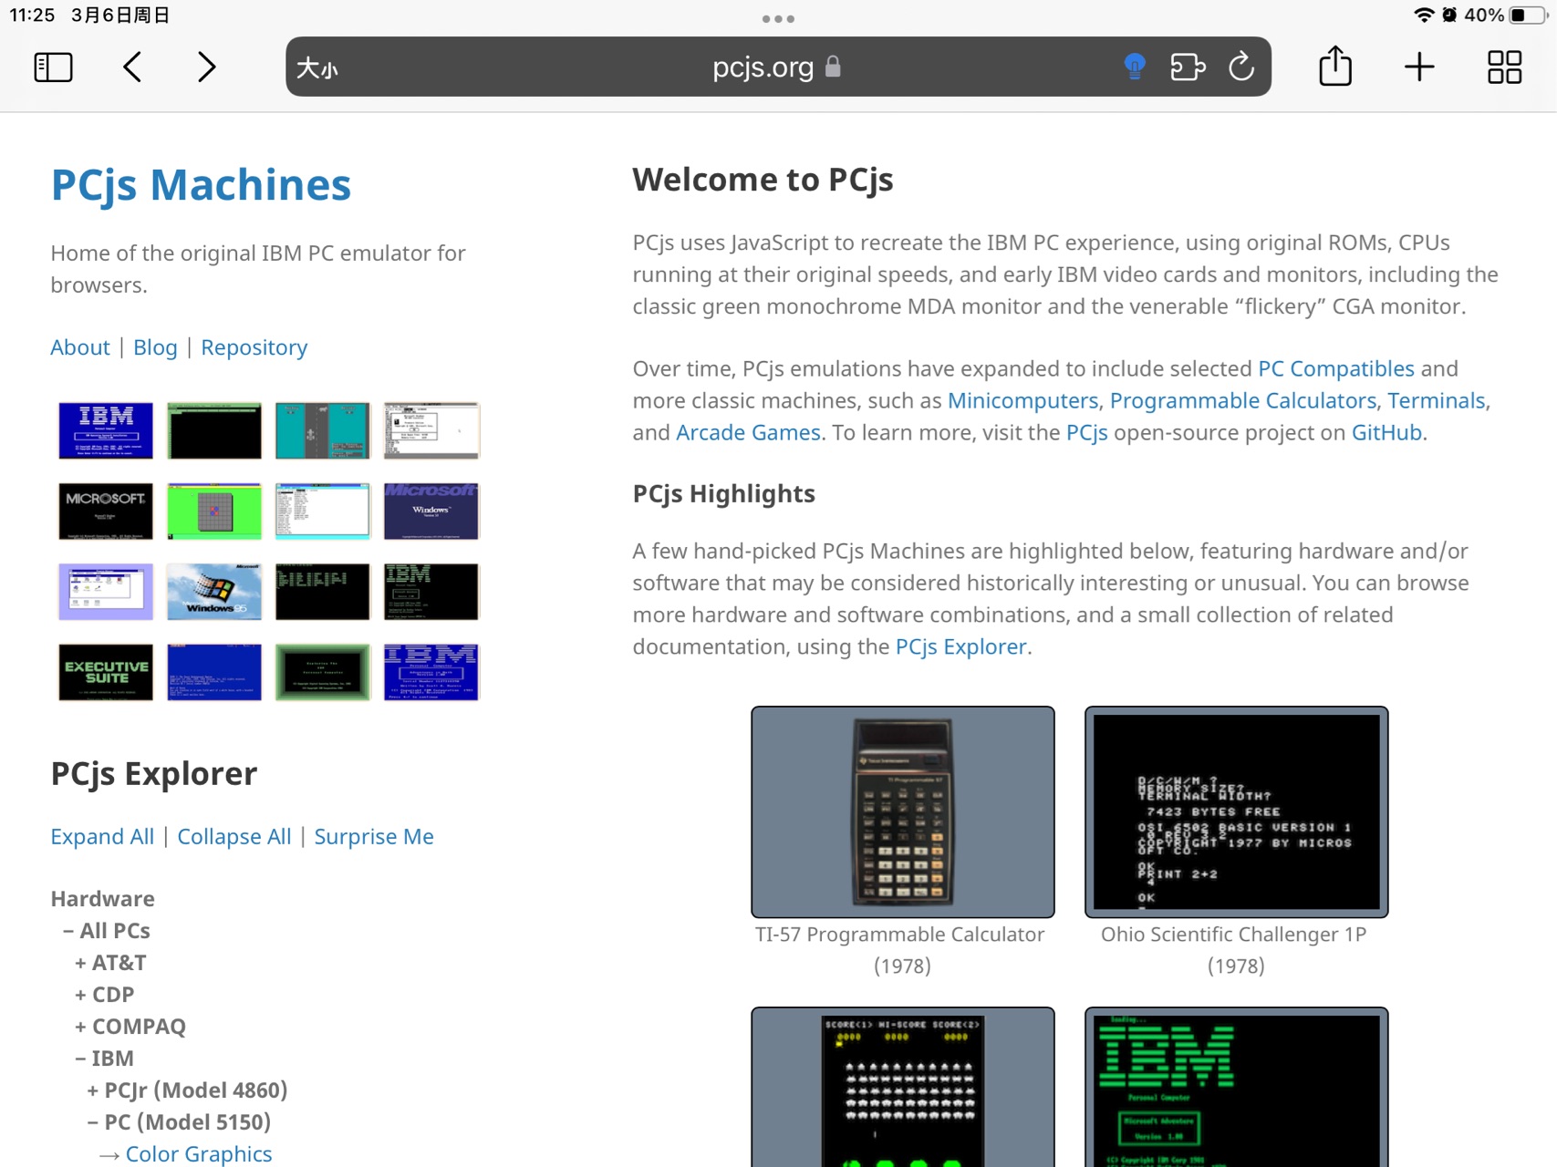Viewport: 1557px width, 1167px height.
Task: Collapse the IBM tree node
Action: [104, 1059]
